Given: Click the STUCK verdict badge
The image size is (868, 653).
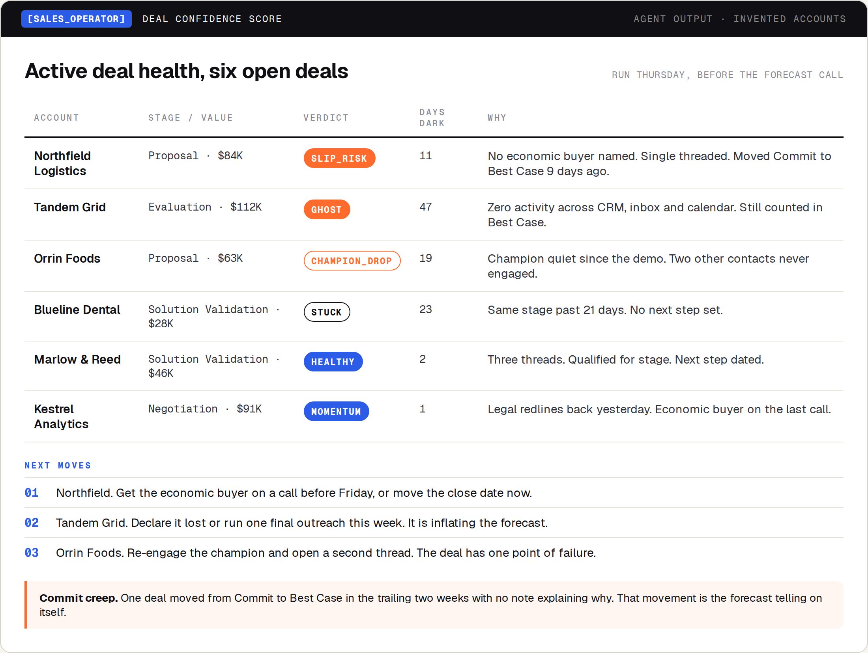Looking at the screenshot, I should 327,312.
